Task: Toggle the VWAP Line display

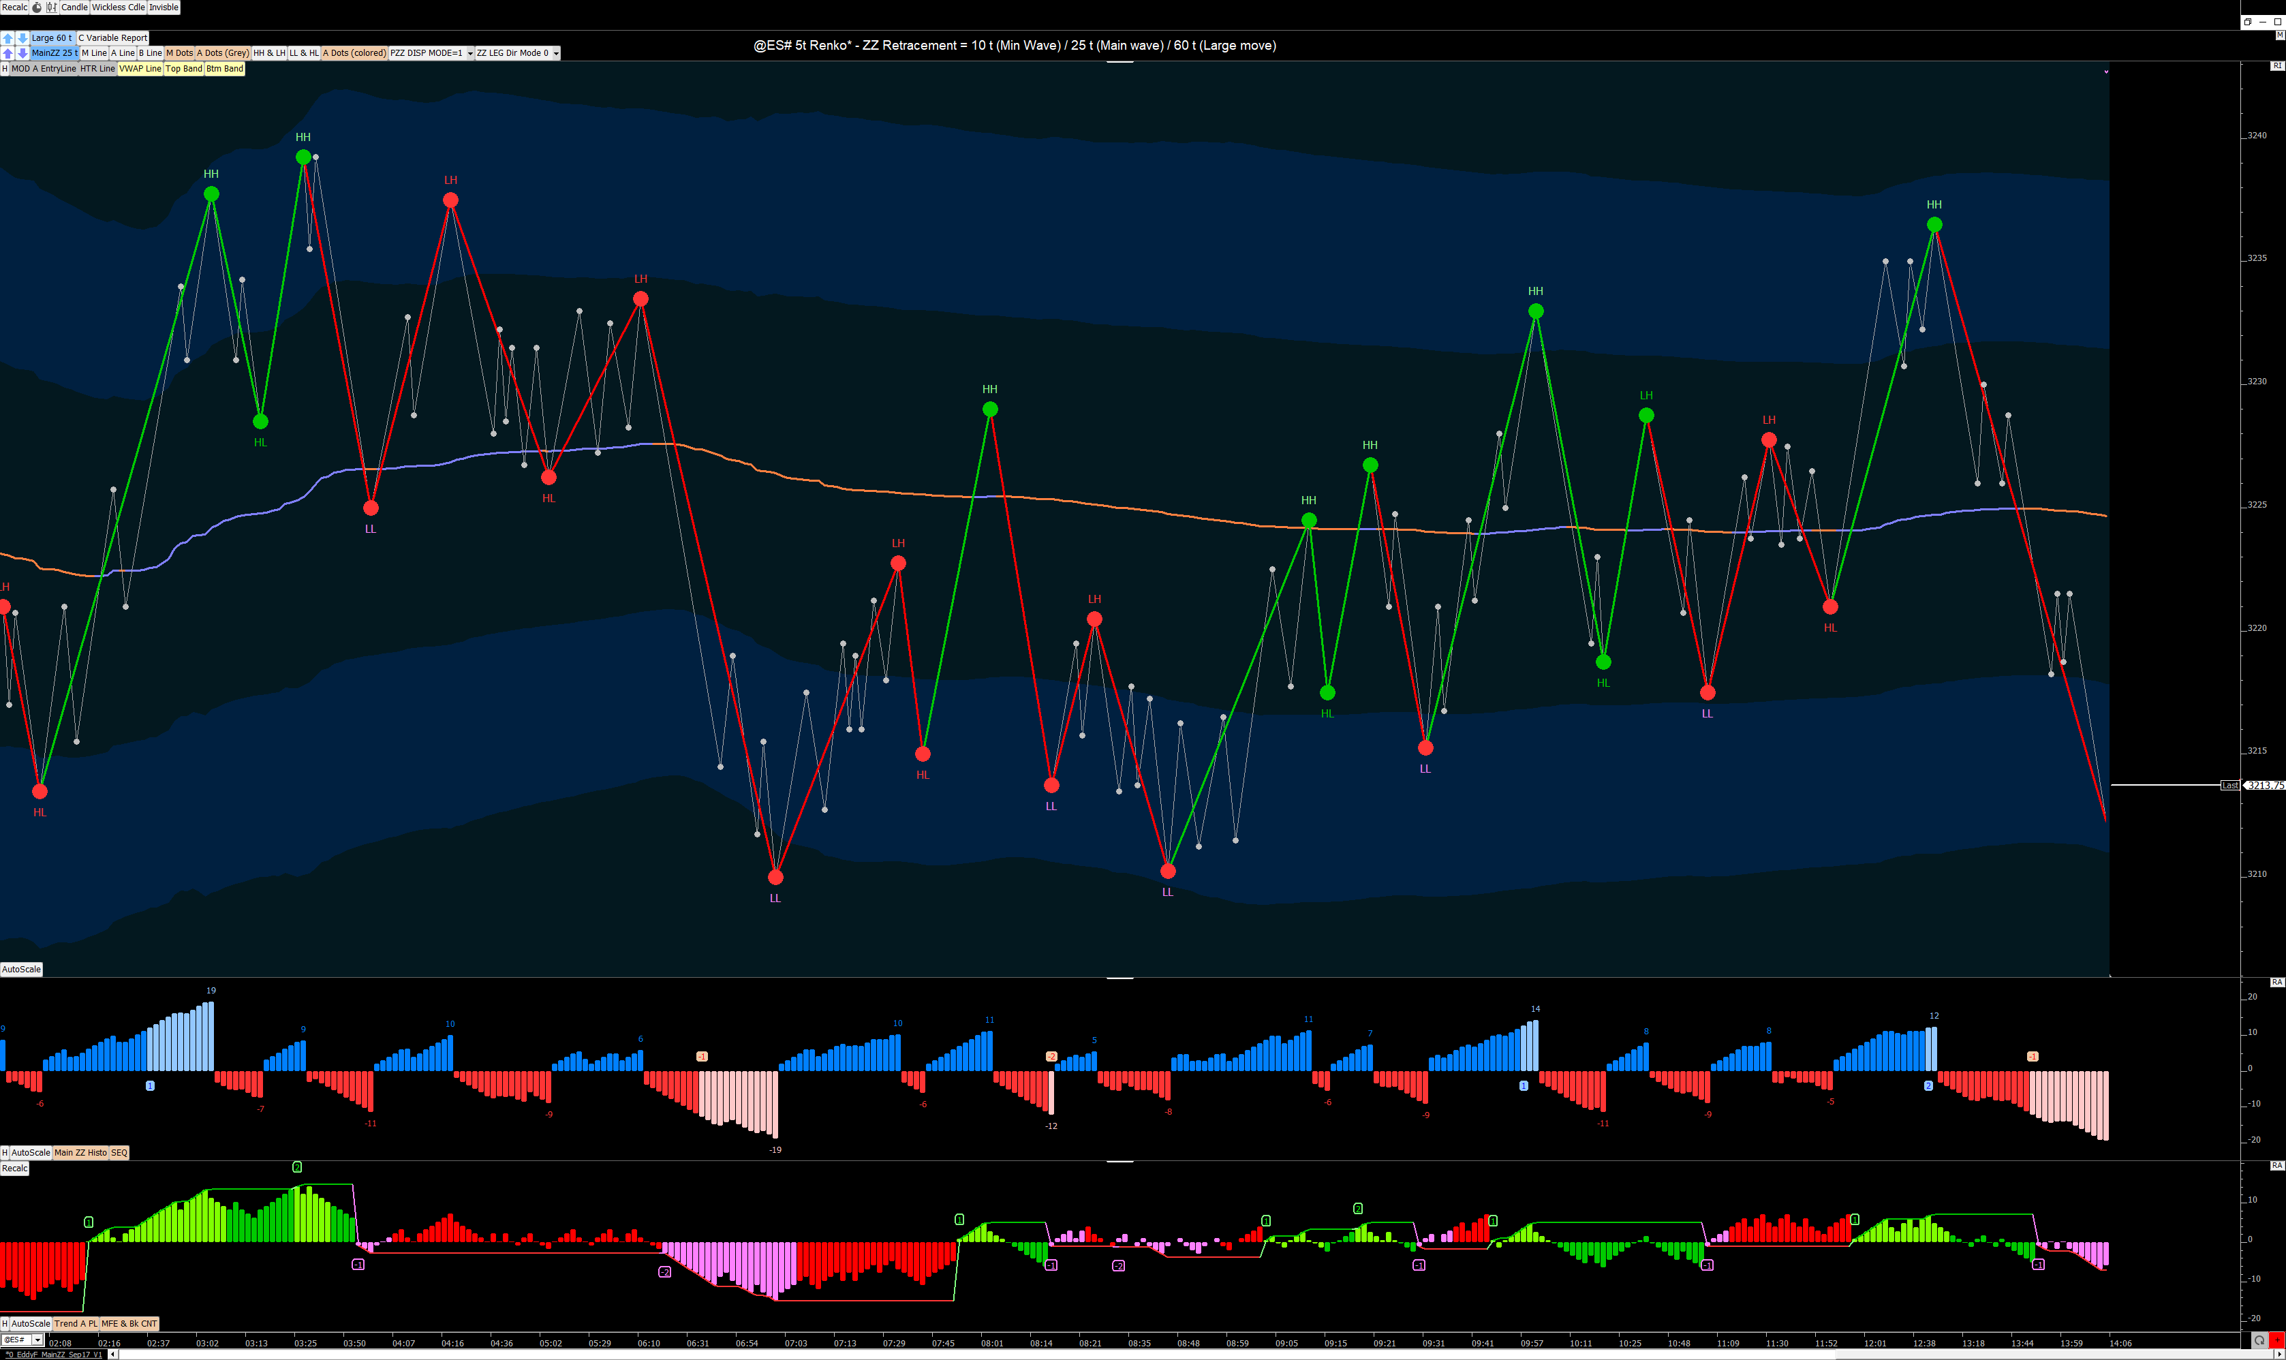Action: click(140, 69)
